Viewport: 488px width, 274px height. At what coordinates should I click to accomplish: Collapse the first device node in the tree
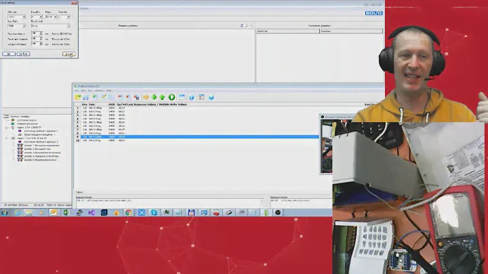pyautogui.click(x=6, y=126)
